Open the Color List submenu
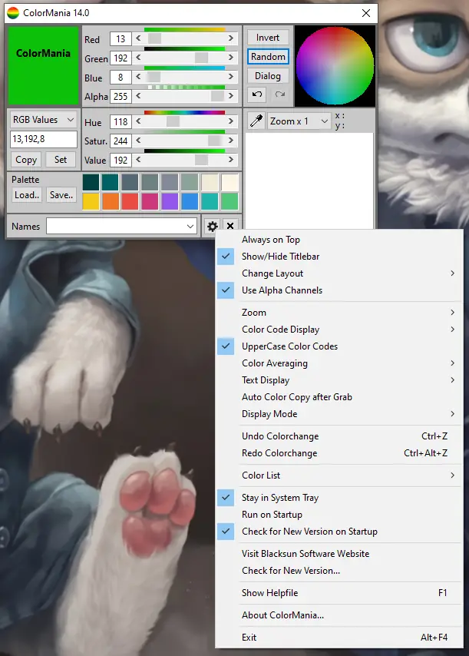Viewport: 469px width, 656px height. point(339,475)
